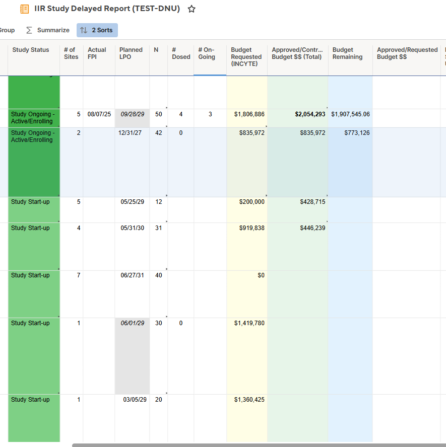This screenshot has width=446, height=447.
Task: Open the partially visible Group button
Action: pos(7,30)
